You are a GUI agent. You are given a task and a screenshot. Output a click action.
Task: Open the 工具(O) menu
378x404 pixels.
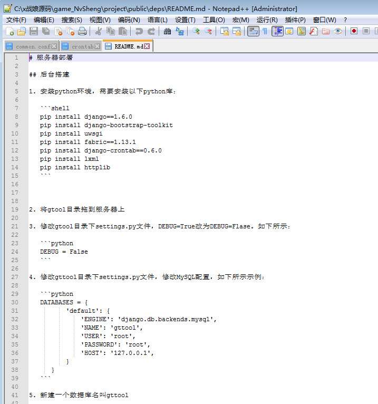[214, 20]
